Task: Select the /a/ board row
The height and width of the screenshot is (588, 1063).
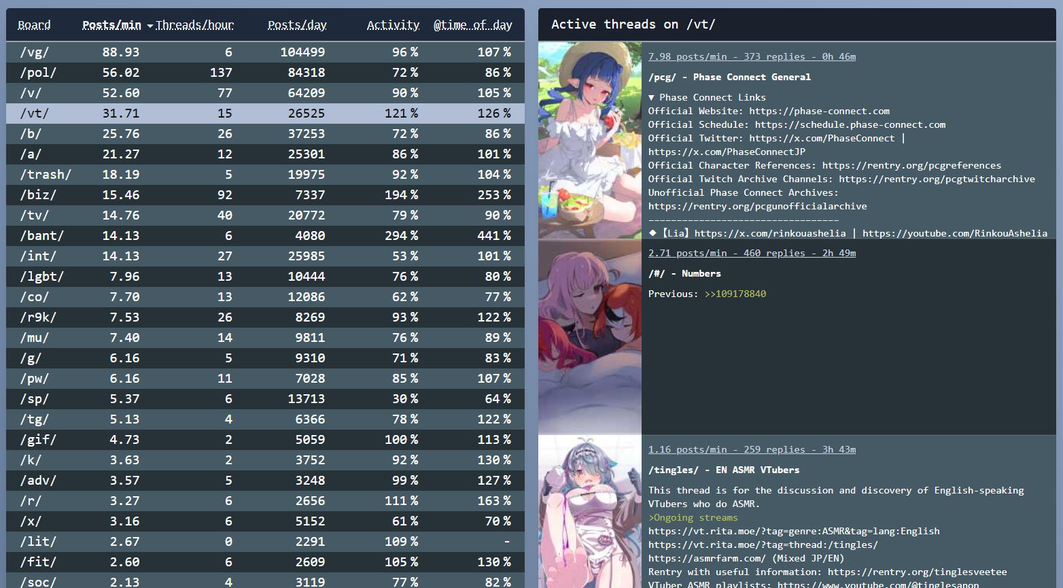Action: [265, 154]
